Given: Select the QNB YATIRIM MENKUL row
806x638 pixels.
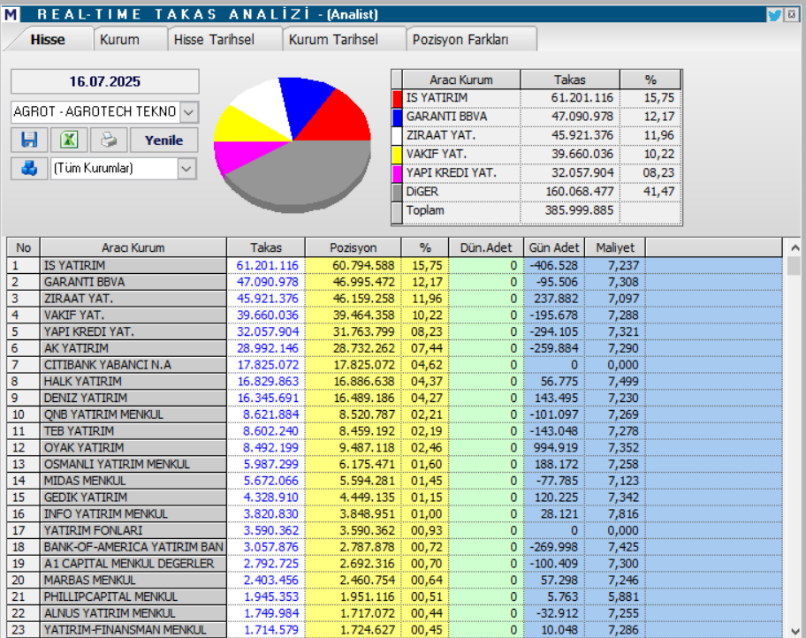Looking at the screenshot, I should click(x=394, y=414).
